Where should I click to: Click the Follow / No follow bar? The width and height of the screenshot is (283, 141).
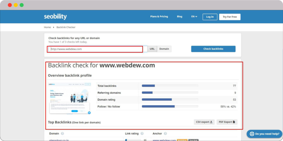click(x=170, y=107)
